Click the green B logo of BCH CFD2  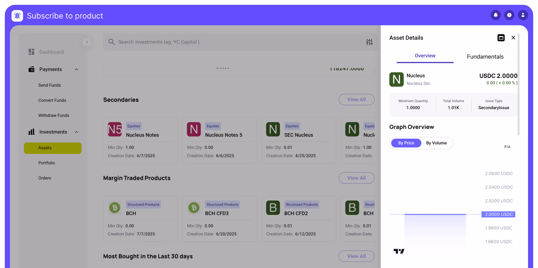click(273, 208)
